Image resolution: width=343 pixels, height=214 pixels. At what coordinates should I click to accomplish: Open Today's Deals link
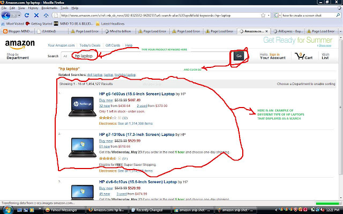(x=90, y=45)
